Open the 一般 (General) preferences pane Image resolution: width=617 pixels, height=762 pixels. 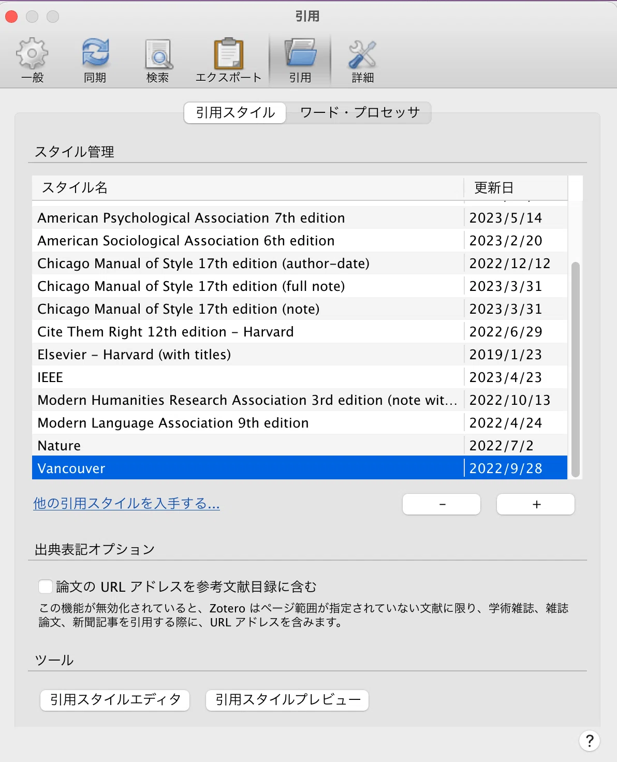[x=32, y=60]
